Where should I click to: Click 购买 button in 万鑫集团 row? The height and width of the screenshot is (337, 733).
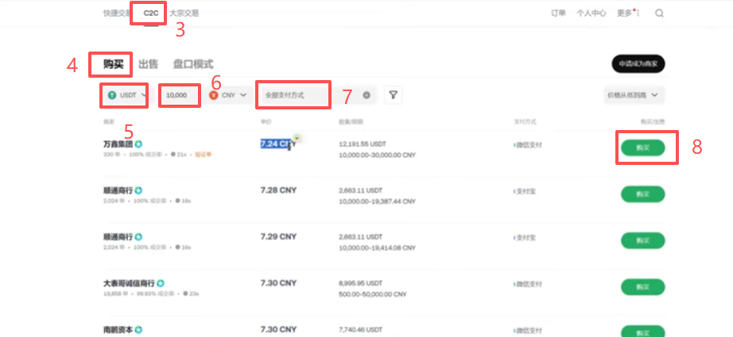point(643,147)
